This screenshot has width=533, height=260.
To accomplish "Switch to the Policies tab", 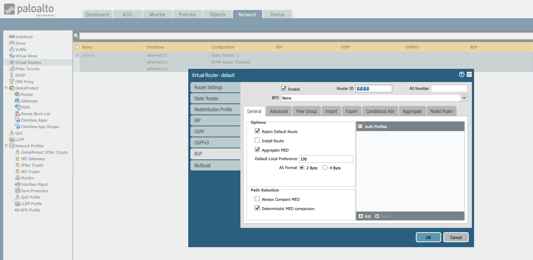I will [x=188, y=14].
